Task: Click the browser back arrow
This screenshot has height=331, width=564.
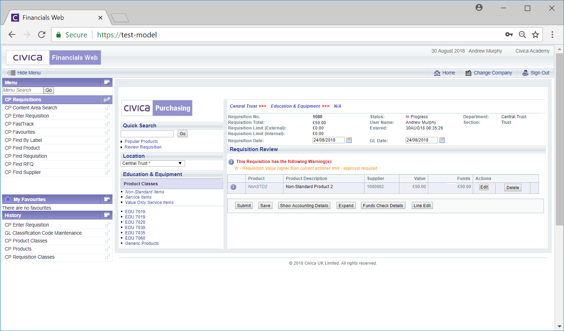Action: (12, 35)
